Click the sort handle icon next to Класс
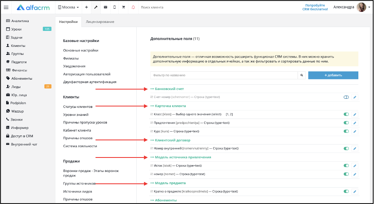 151,114
